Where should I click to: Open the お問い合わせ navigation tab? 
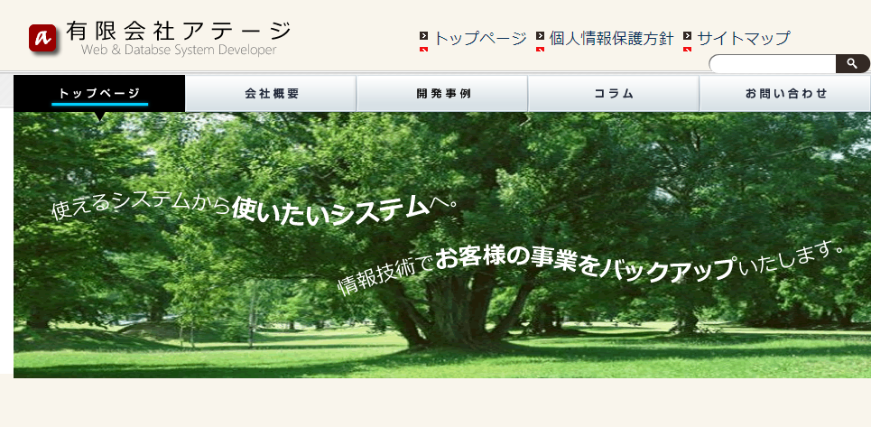(x=785, y=94)
